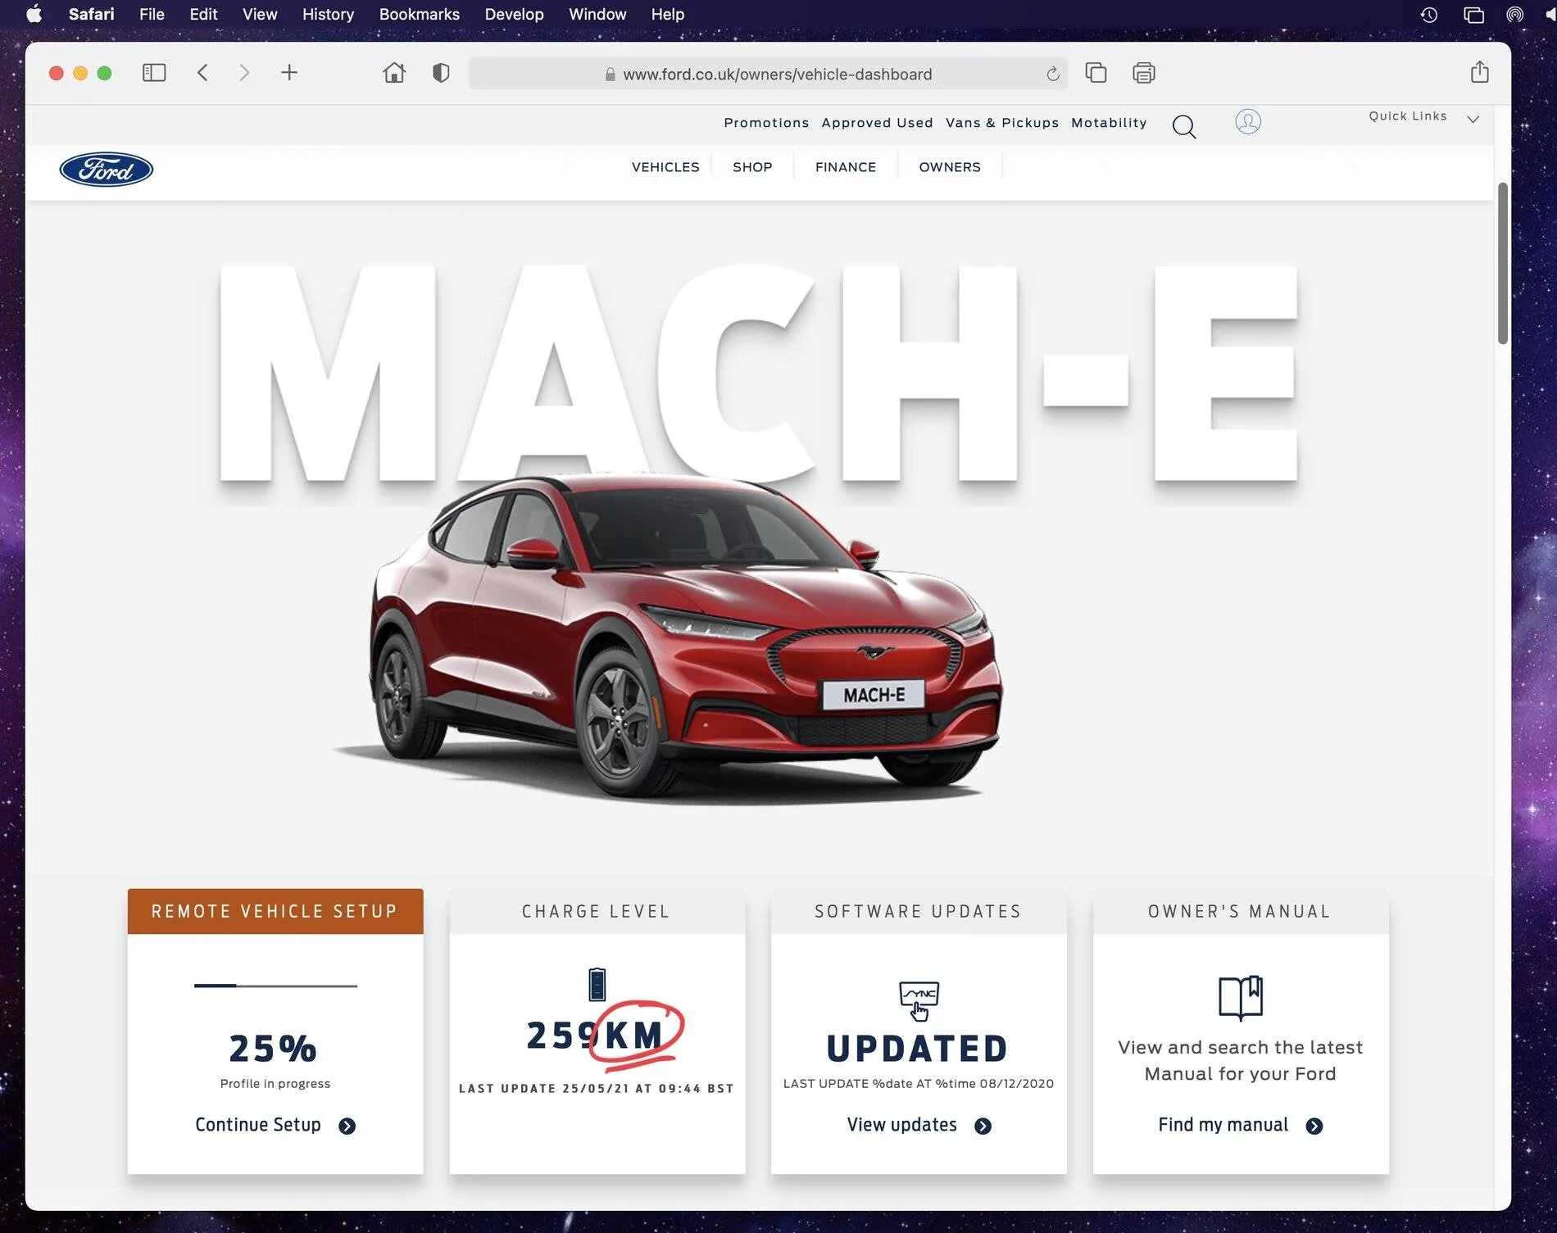Screen dimensions: 1557x1233
Task: Open the History menu
Action: pyautogui.click(x=328, y=14)
